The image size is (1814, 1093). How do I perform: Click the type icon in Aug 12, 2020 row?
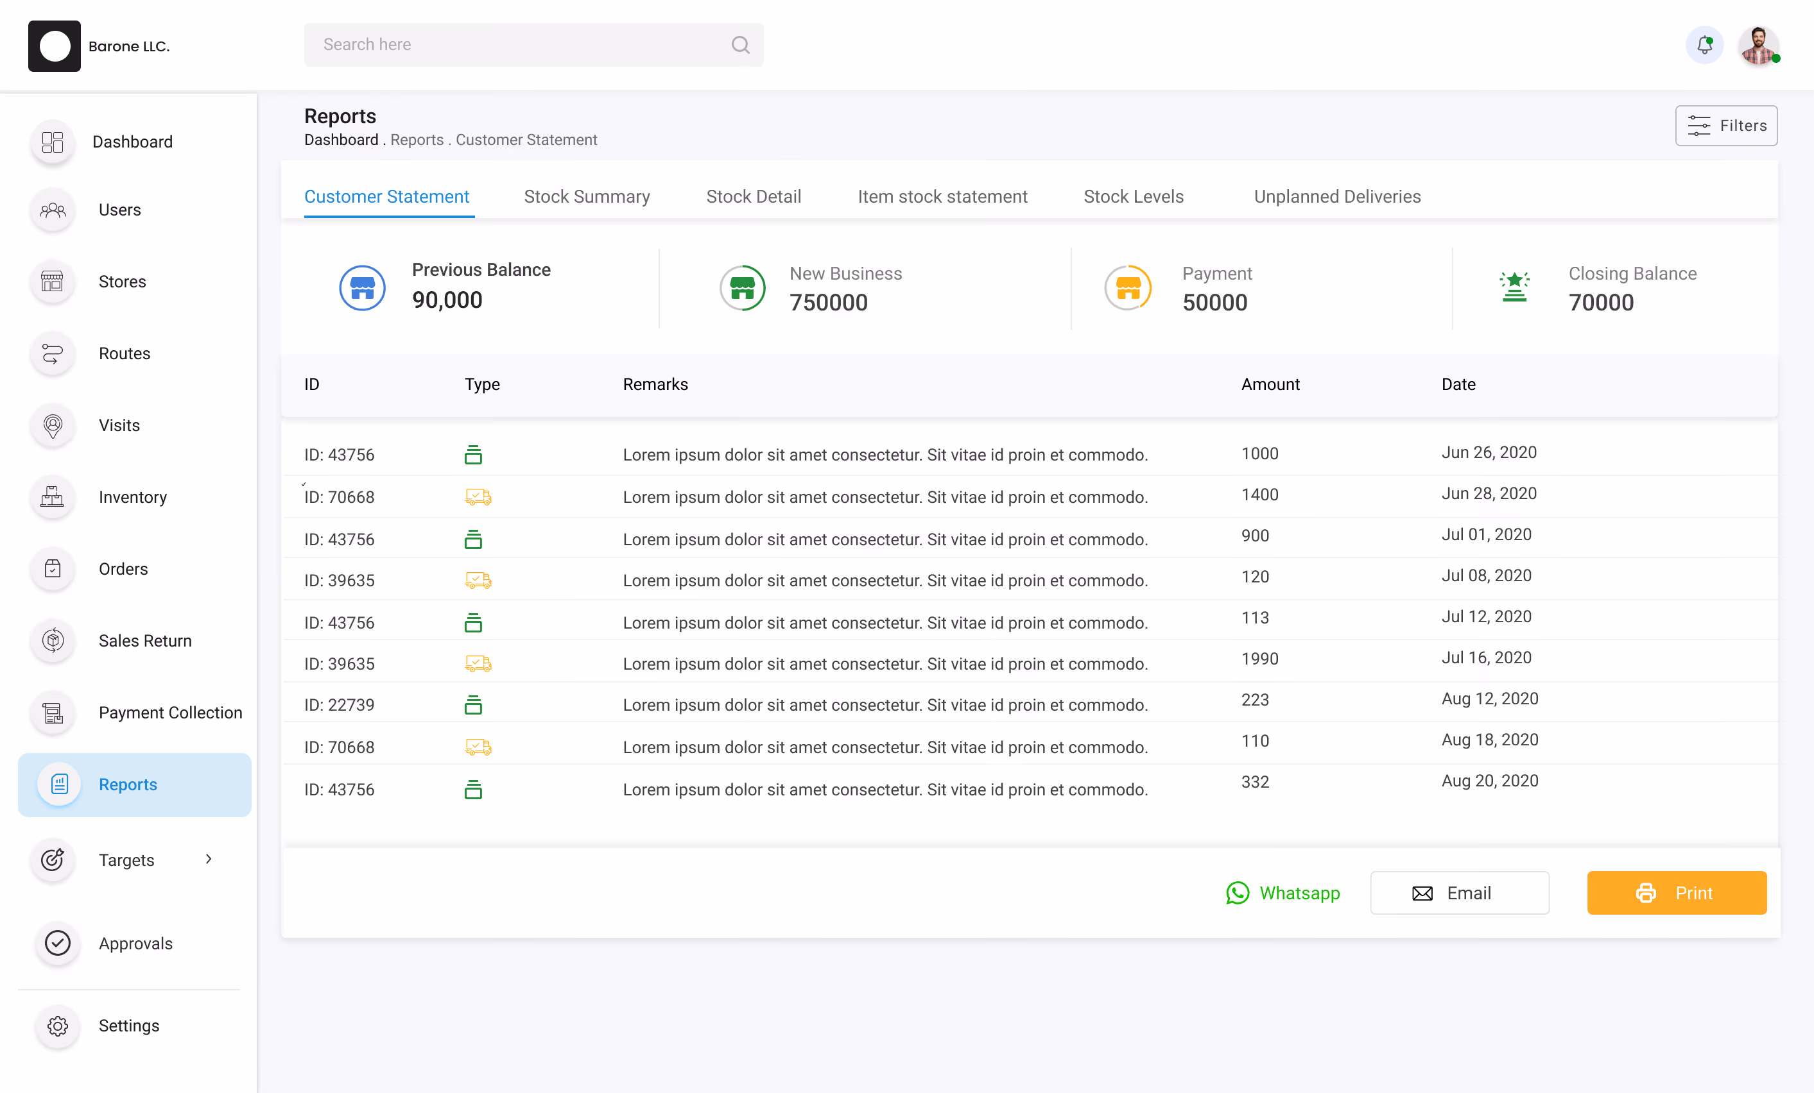tap(473, 705)
